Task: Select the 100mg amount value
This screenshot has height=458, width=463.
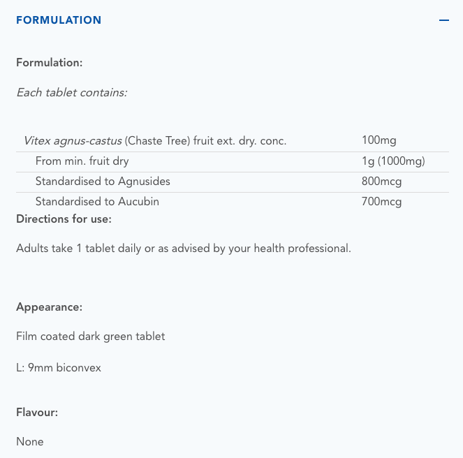Action: 379,141
